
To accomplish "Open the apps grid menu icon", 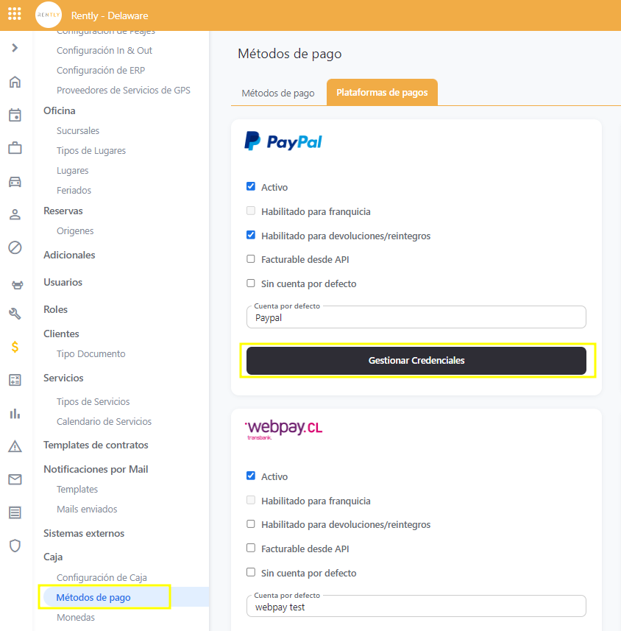I will tap(15, 15).
